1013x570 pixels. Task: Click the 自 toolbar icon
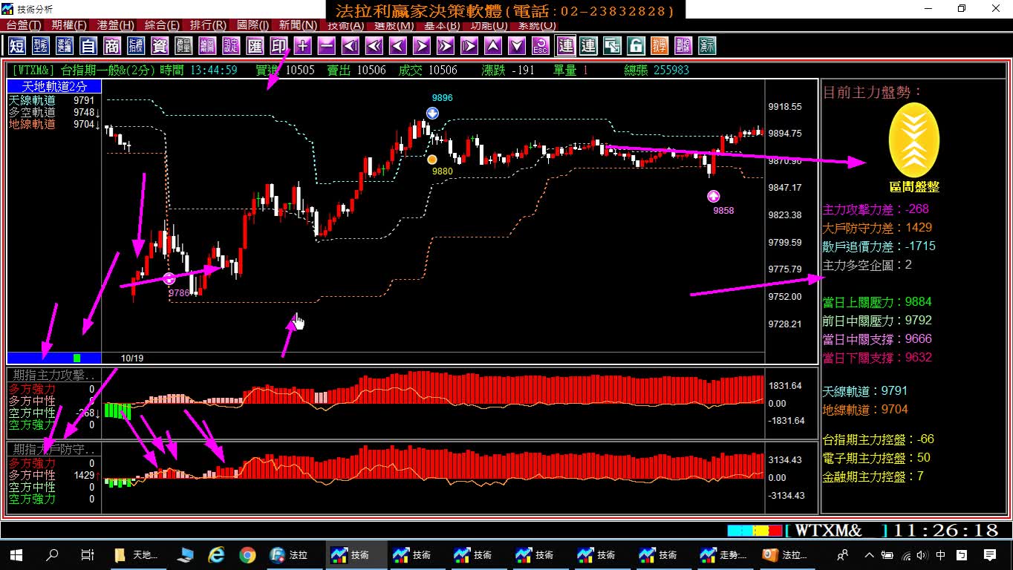tap(88, 46)
